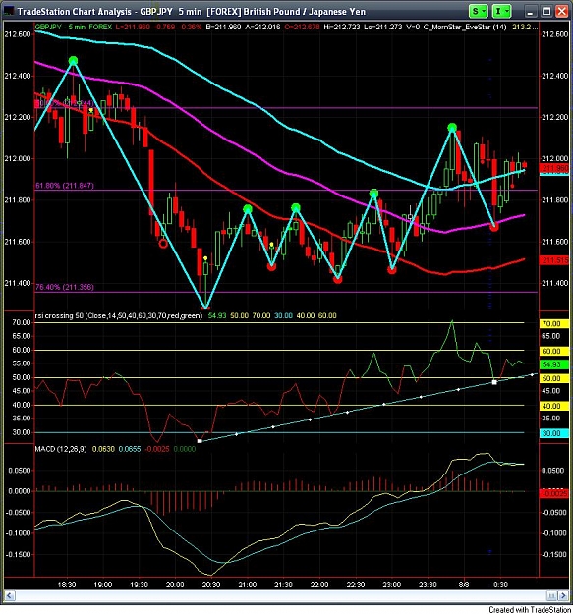Viewport: 573px width, 614px height.
Task: Click the 8/8 date label on time axis
Action: pos(464,585)
